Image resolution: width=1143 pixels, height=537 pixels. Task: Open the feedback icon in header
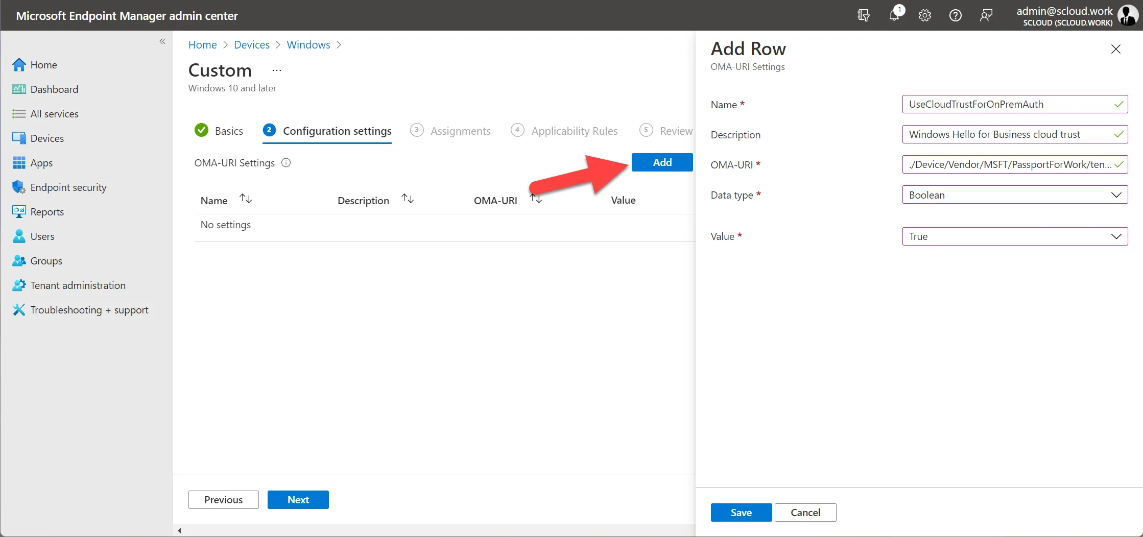pyautogui.click(x=986, y=15)
